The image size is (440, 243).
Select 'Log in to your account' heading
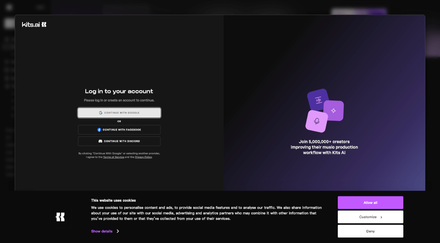[x=119, y=92]
